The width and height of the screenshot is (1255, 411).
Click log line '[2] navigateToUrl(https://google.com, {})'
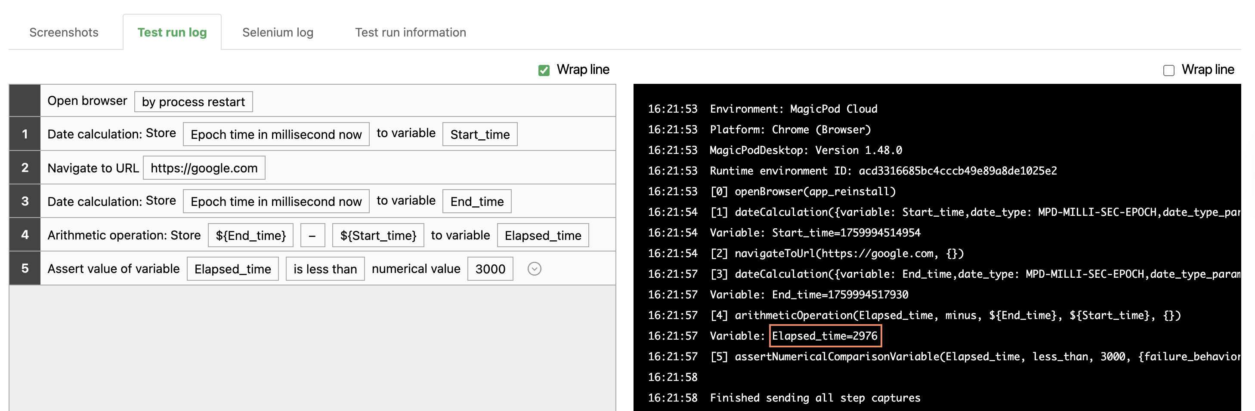(837, 253)
